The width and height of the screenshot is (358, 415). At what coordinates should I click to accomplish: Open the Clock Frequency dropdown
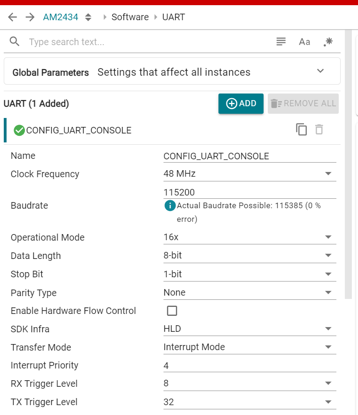point(328,174)
